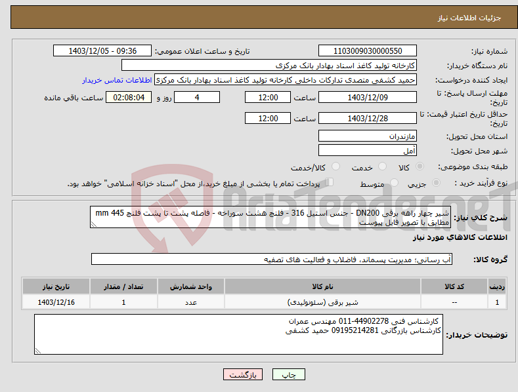518x392 pixels.
Task: Select the متوسط purchase type radio
Action: pos(394,183)
